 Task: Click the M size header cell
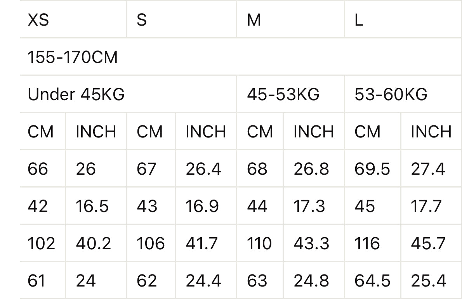point(254,20)
